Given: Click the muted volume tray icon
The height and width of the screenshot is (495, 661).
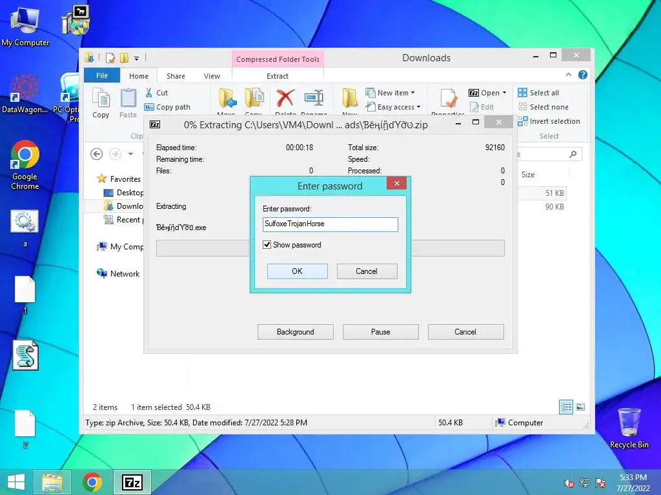Looking at the screenshot, I should point(569,483).
